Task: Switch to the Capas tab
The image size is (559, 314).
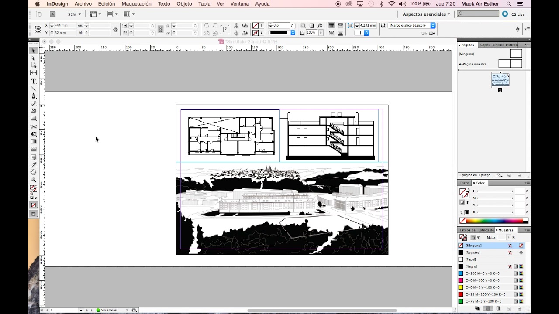Action: (x=485, y=45)
